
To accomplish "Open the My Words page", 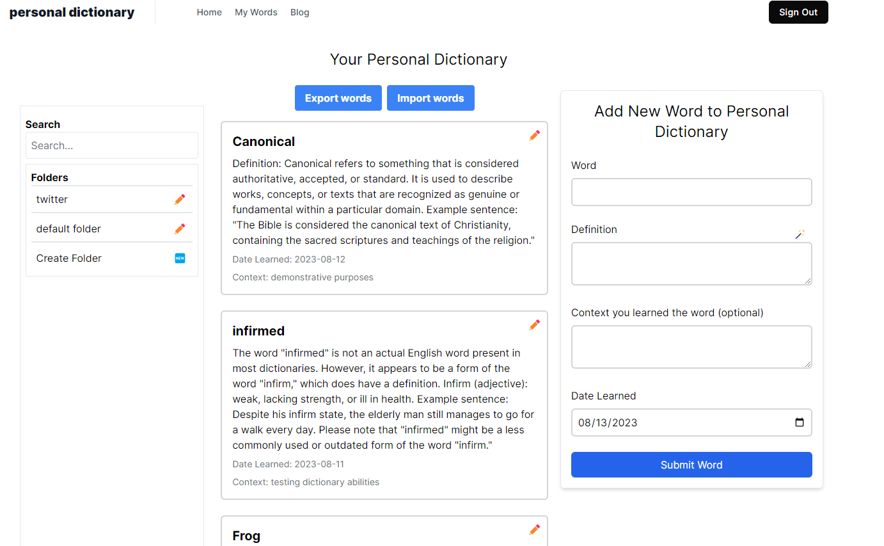I will click(256, 12).
